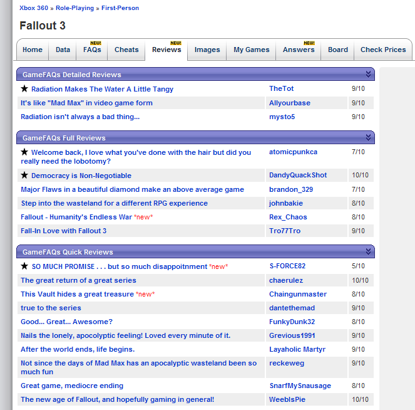Click the 5/10 score in S-FORCE82's row
Screen dimensions: 415x410
point(358,266)
